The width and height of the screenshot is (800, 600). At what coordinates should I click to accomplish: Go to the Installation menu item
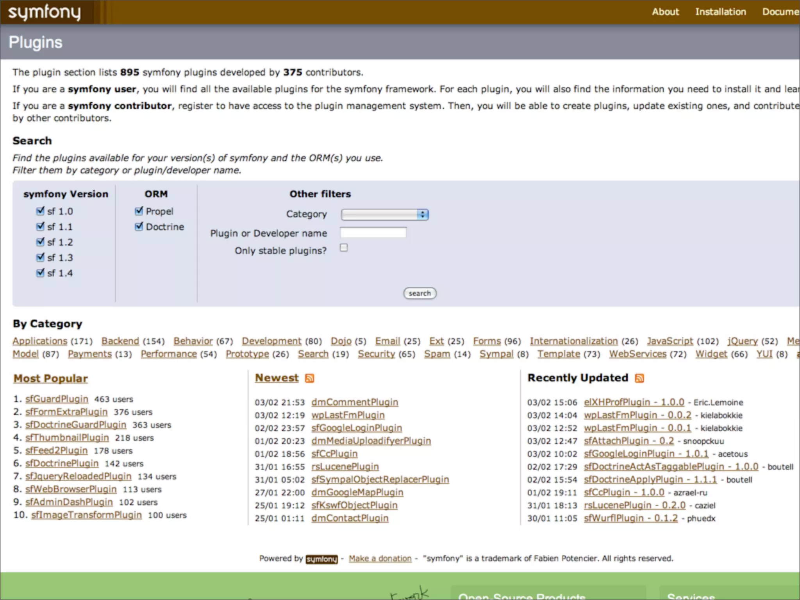coord(720,12)
